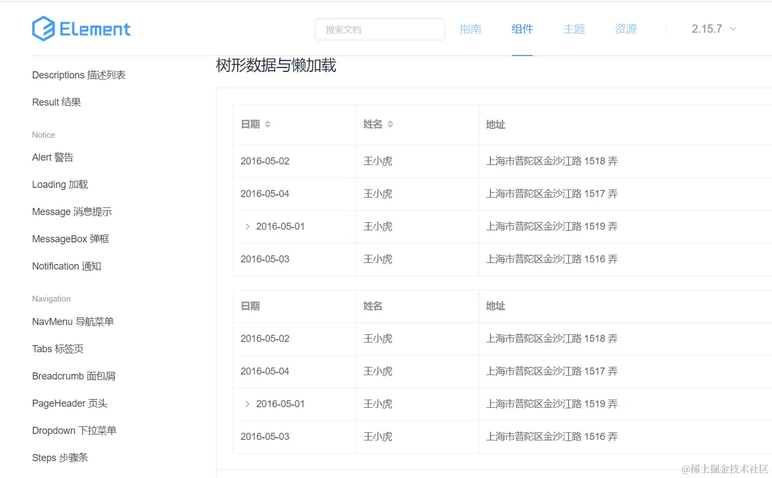Open Notification 通知 in the sidebar

[x=67, y=266]
